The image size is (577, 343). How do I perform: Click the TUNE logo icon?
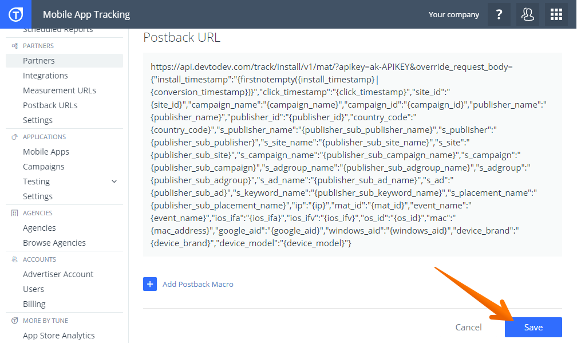click(15, 14)
